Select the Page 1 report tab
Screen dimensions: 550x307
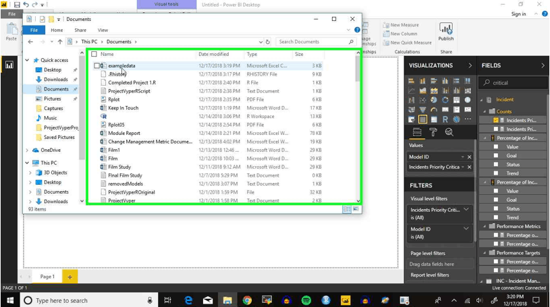pos(47,277)
